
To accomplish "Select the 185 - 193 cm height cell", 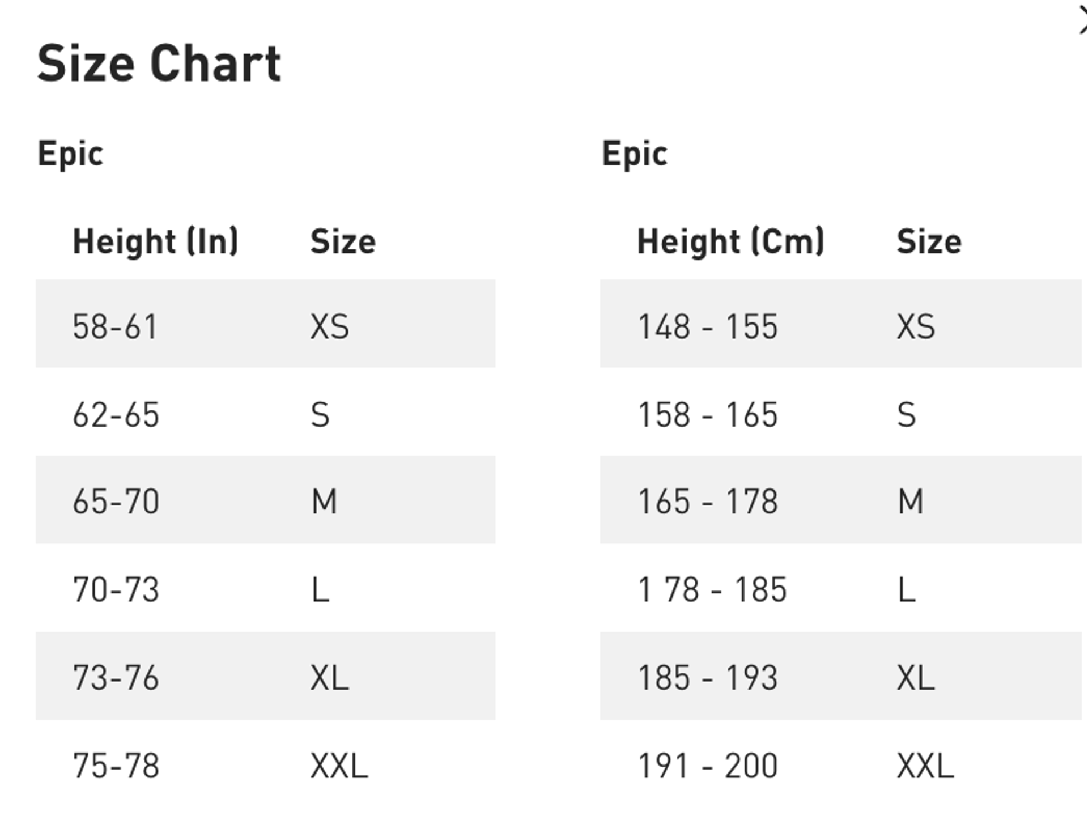I will 707,677.
